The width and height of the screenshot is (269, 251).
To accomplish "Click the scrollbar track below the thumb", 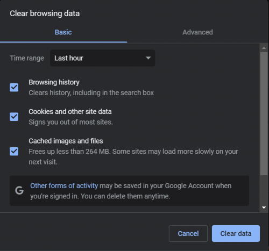I will (x=264, y=190).
